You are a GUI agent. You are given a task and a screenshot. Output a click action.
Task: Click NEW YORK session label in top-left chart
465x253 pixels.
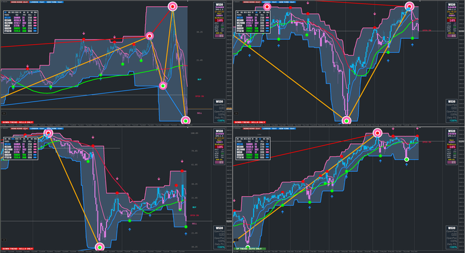click(x=55, y=2)
